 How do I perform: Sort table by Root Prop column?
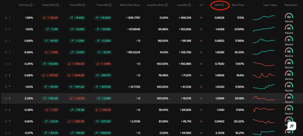coord(238,5)
